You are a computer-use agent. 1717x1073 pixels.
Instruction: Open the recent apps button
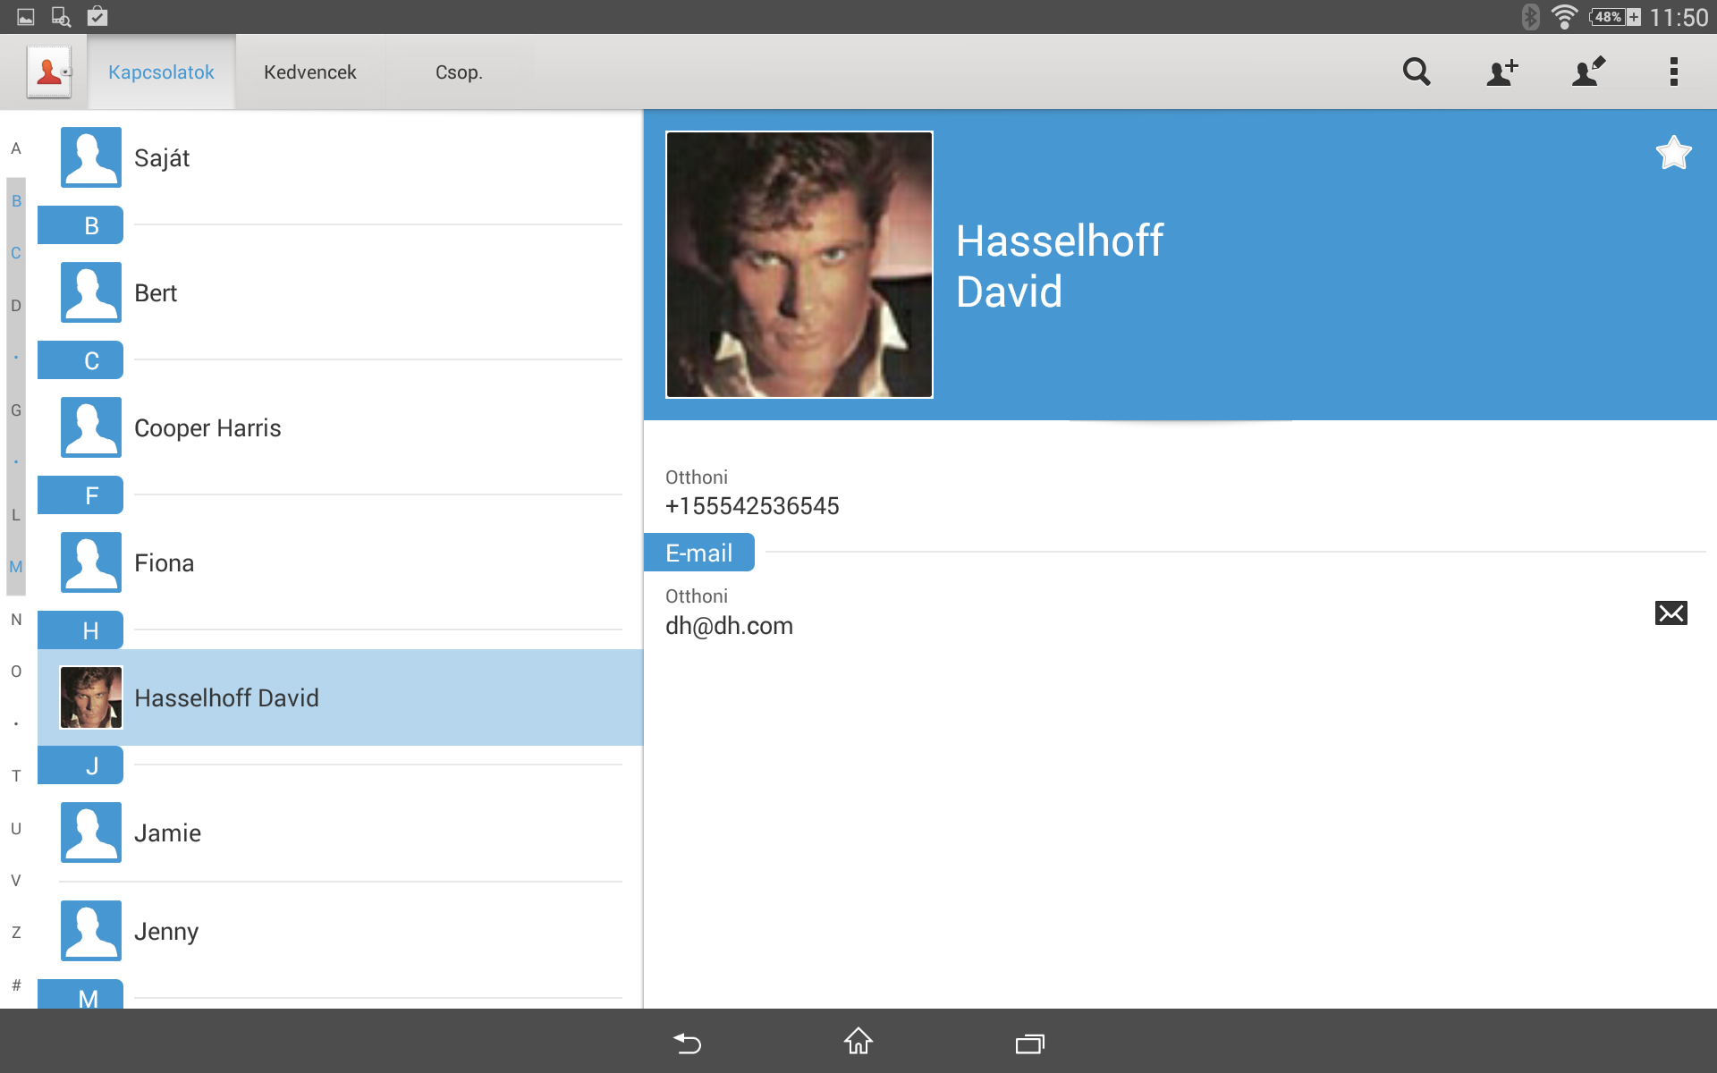pyautogui.click(x=1030, y=1043)
